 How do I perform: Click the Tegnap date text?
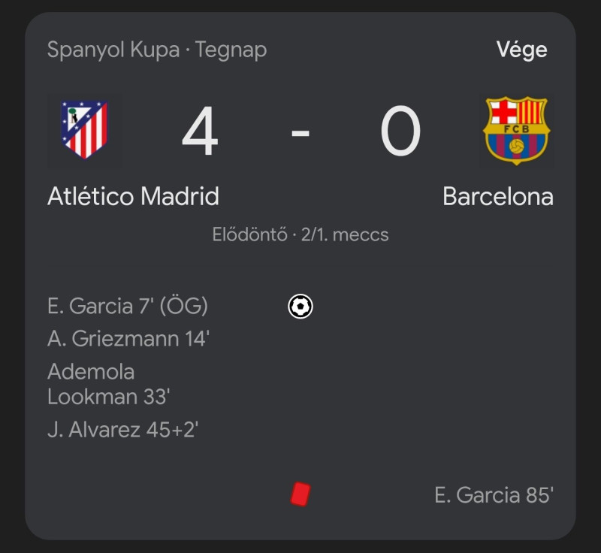231,50
